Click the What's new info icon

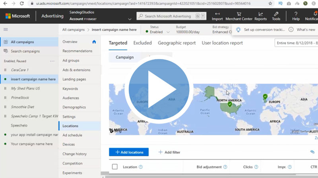[291, 29]
